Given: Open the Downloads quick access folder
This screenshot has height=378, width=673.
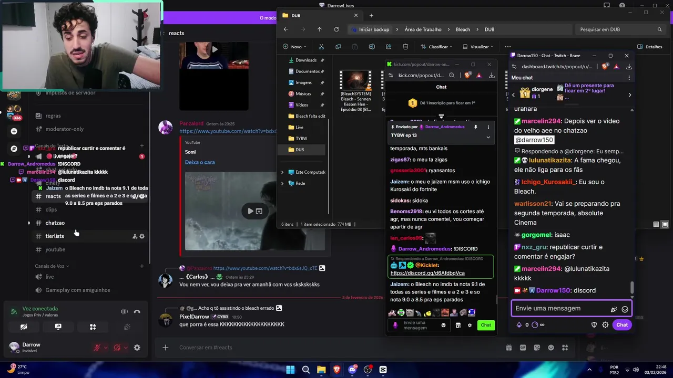Looking at the screenshot, I should 306,60.
